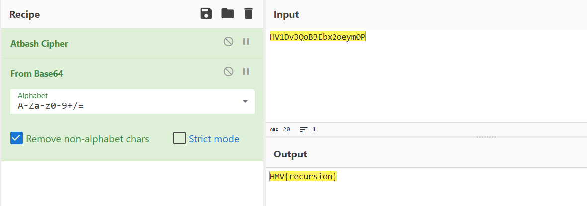The width and height of the screenshot is (587, 206).
Task: Disable the From Base64 operation
Action: (x=228, y=72)
